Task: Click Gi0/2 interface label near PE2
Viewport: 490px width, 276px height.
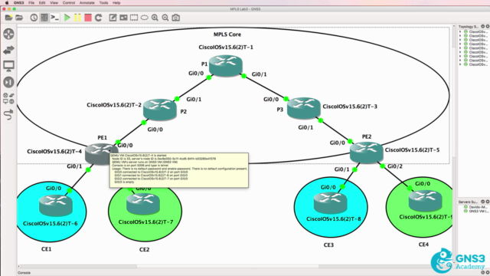Action: (395, 166)
